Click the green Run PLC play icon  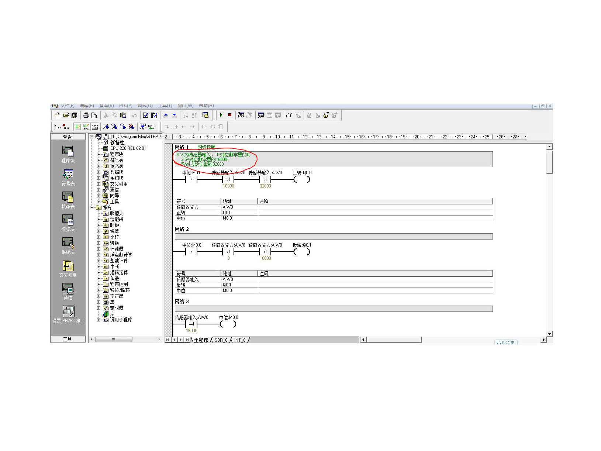pos(221,115)
